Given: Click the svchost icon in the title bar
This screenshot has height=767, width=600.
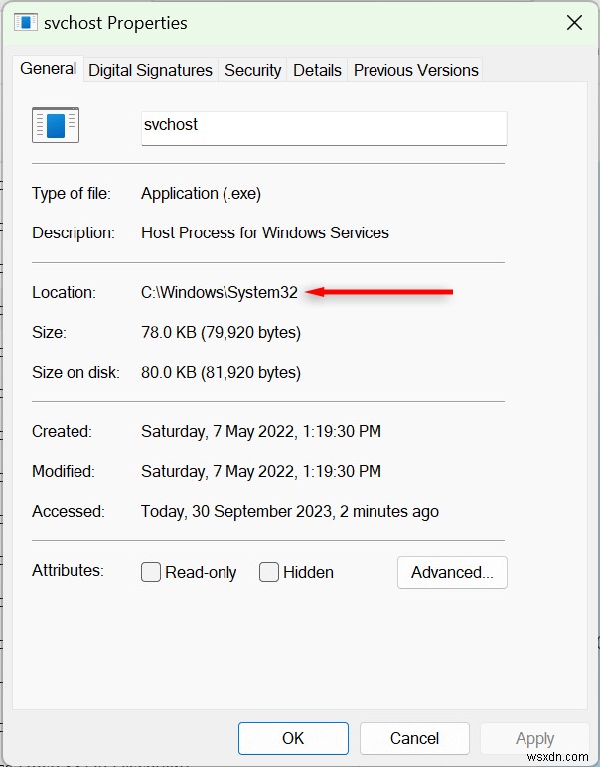Looking at the screenshot, I should click(x=26, y=23).
